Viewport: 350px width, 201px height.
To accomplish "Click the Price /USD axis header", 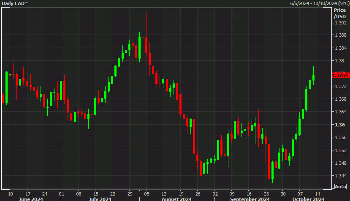I will [x=340, y=13].
